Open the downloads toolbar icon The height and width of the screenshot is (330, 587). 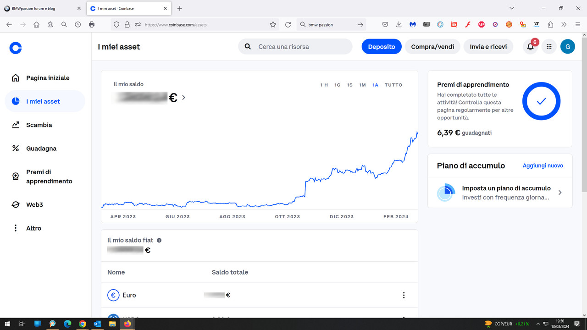tap(399, 25)
